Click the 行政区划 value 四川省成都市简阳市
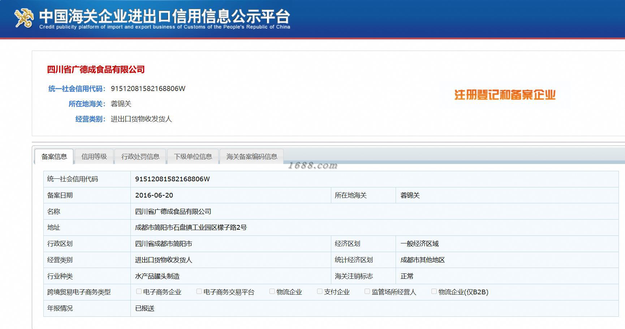The width and height of the screenshot is (625, 329). [164, 243]
